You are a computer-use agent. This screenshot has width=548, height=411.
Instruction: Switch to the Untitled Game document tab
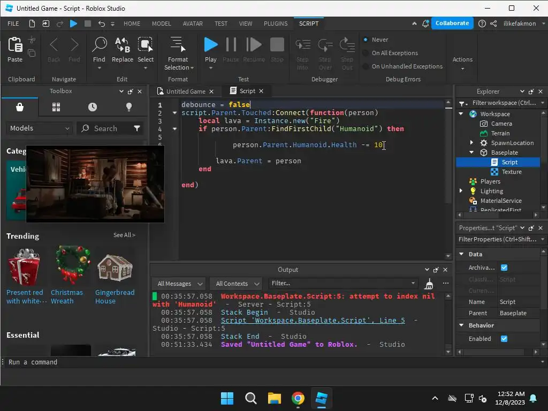[185, 92]
